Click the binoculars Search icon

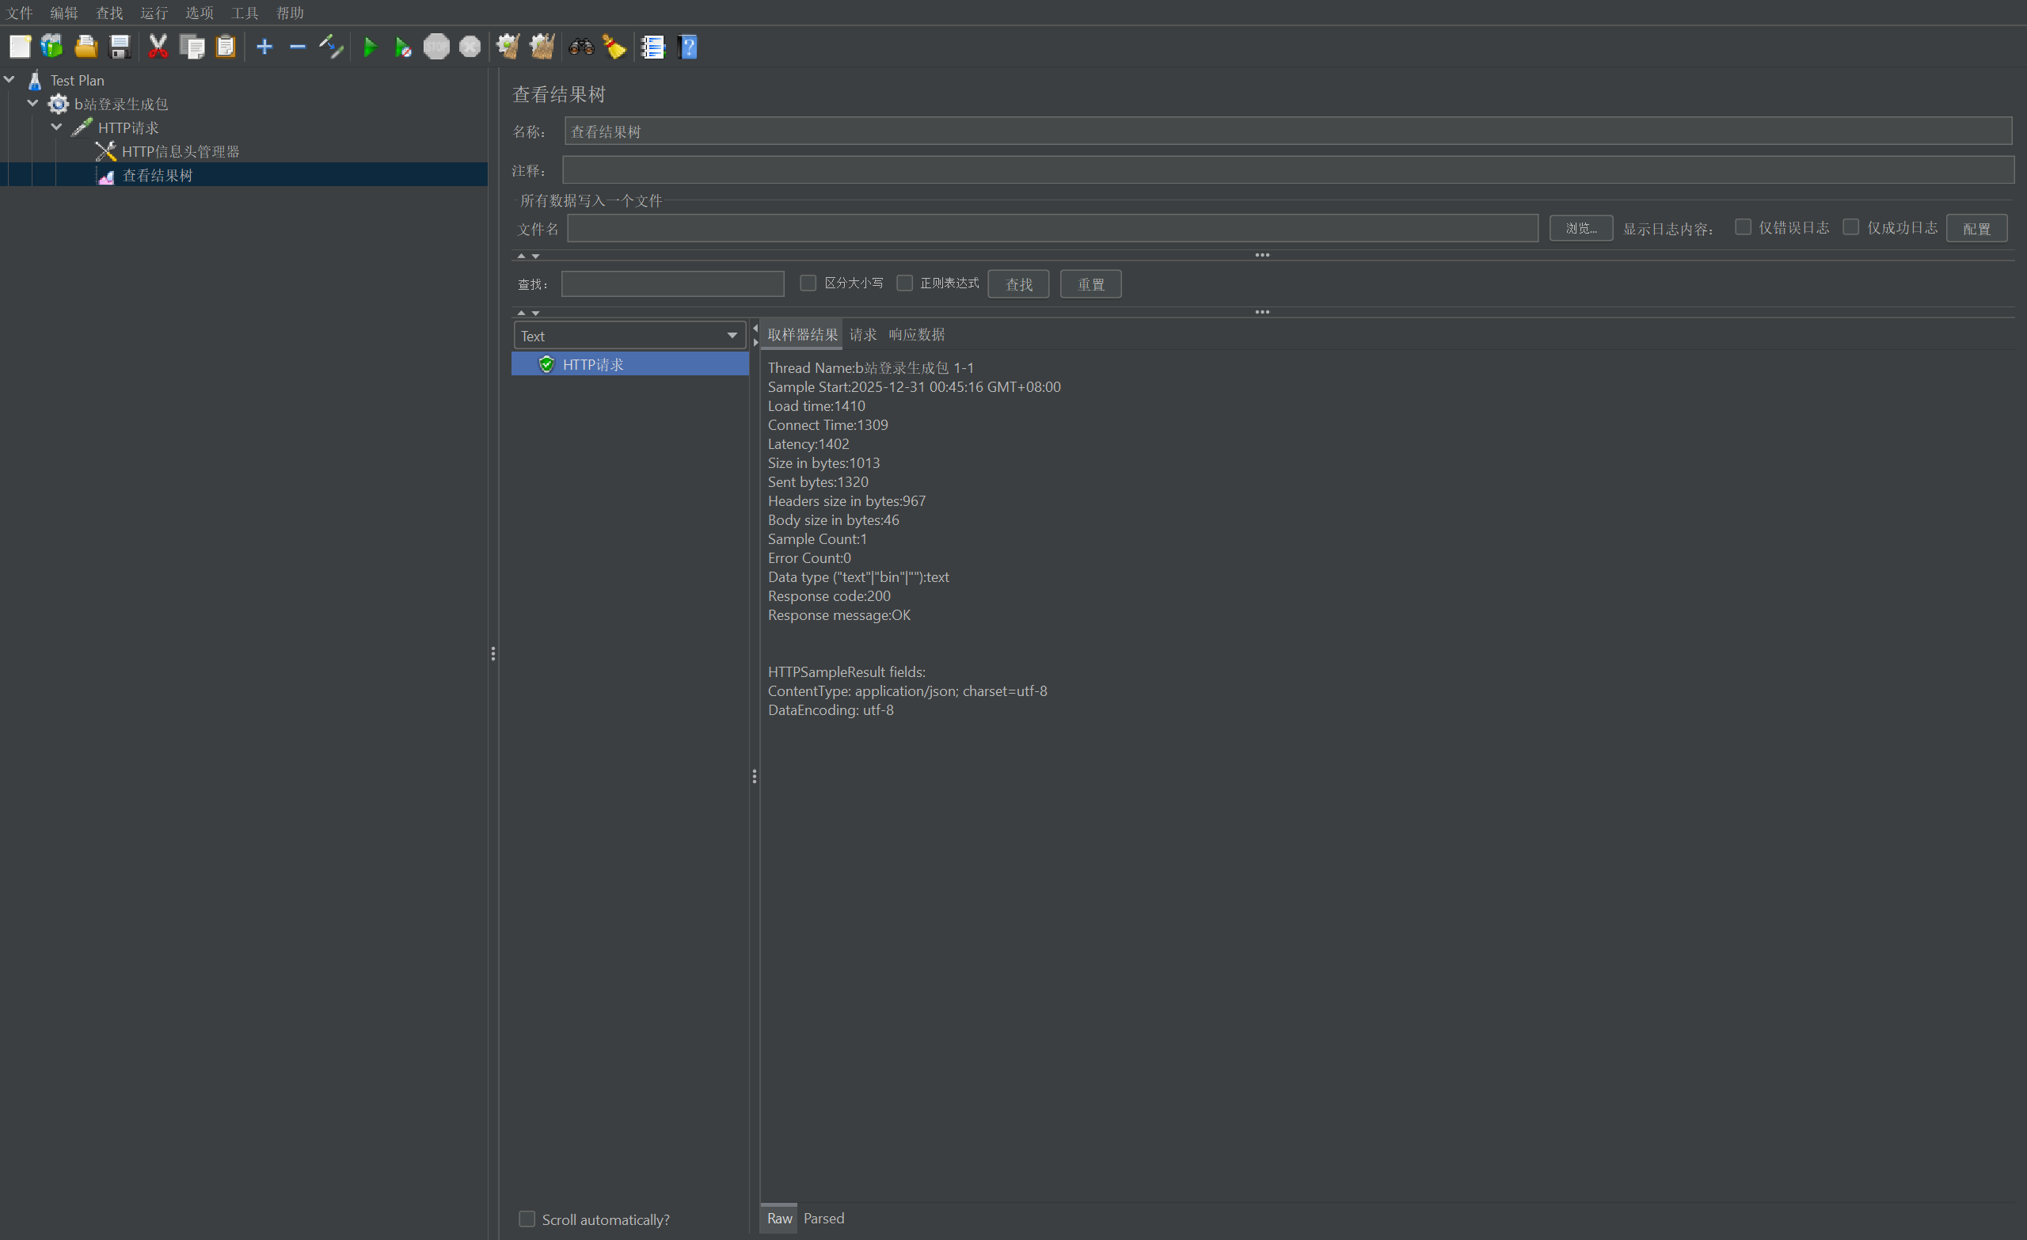581,47
